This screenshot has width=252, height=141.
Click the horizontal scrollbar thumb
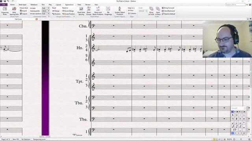[x=45, y=137]
